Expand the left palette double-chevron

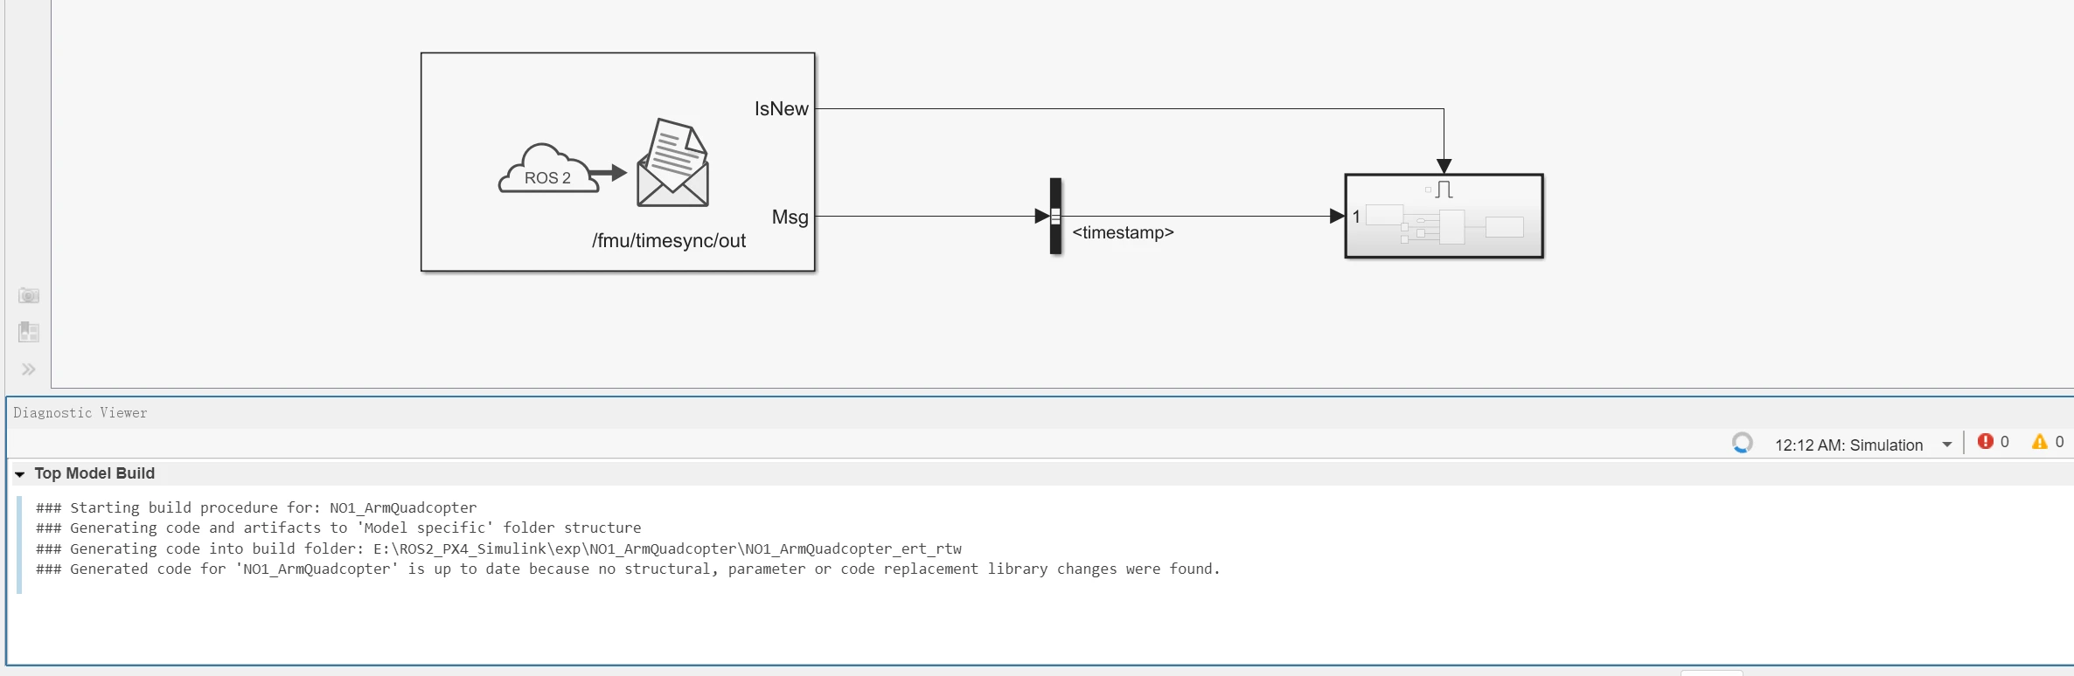click(x=29, y=369)
